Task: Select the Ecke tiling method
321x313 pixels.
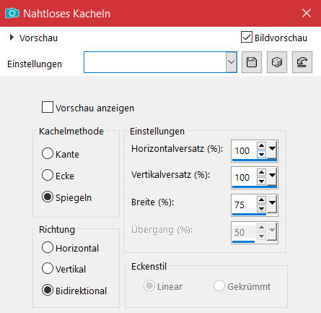Action: 48,175
